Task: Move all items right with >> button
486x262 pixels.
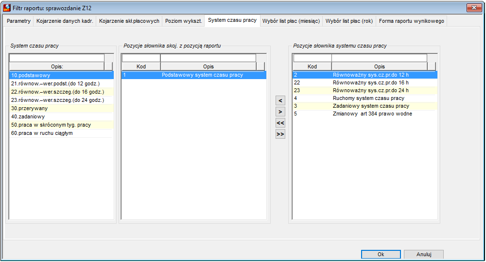Action: [x=280, y=134]
